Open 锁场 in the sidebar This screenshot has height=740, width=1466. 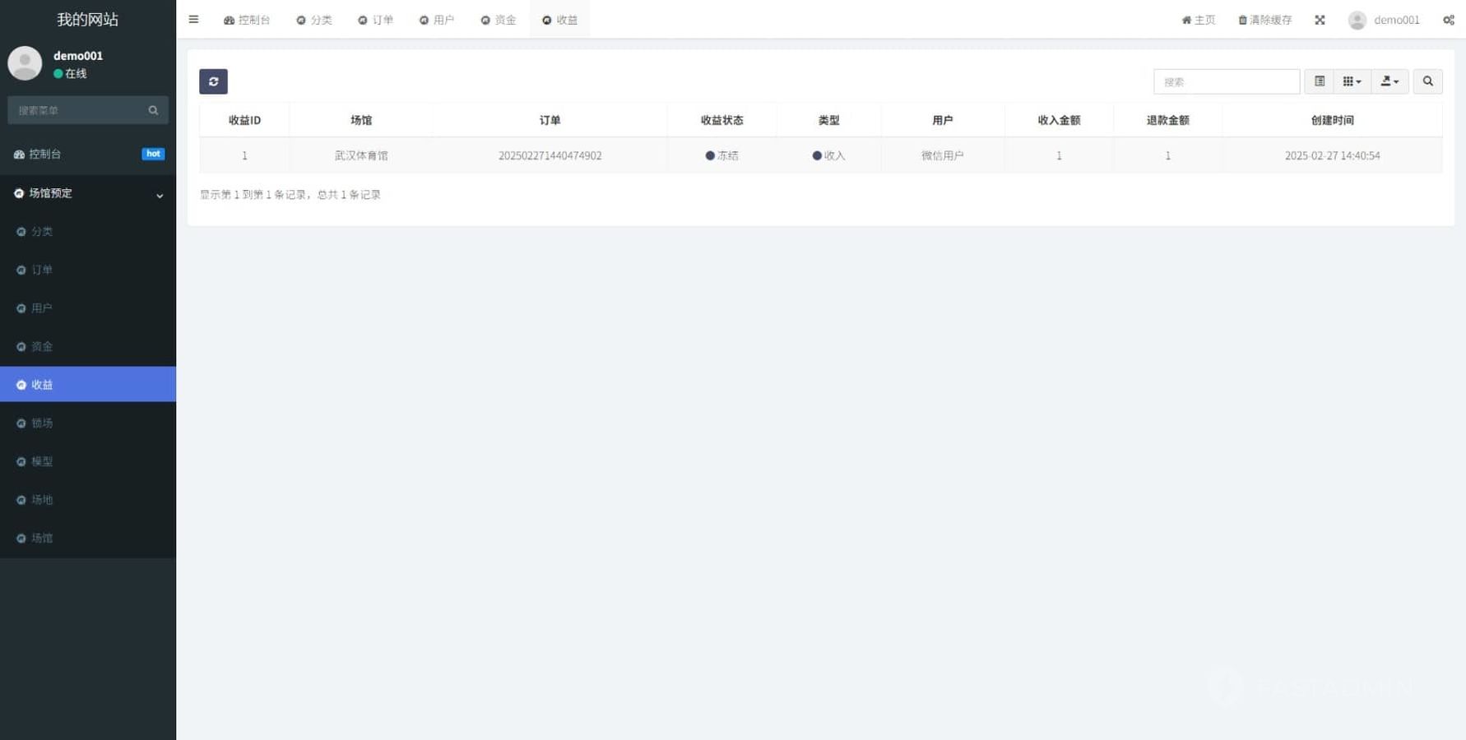tap(42, 423)
